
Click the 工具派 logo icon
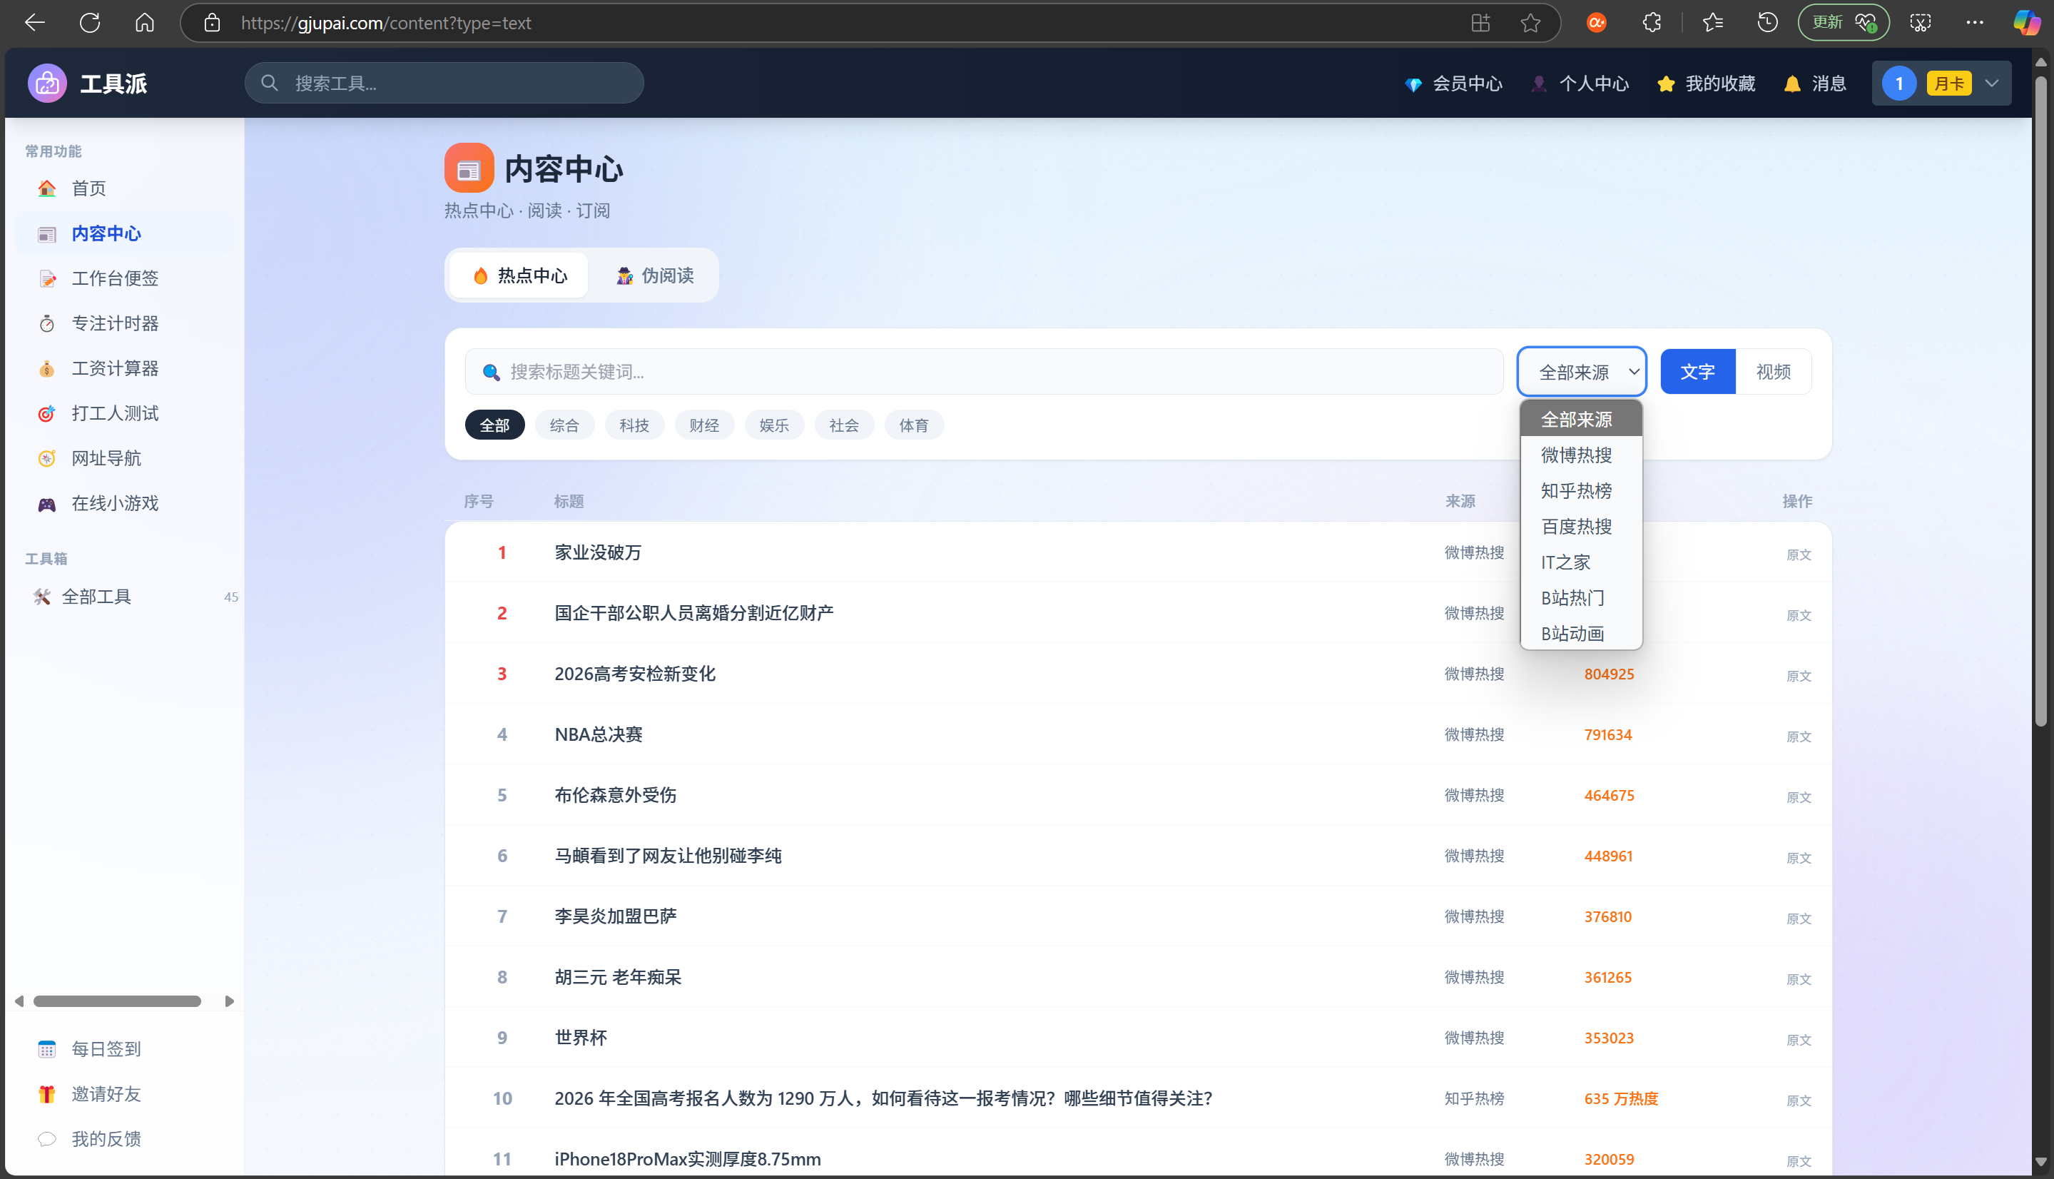(47, 84)
